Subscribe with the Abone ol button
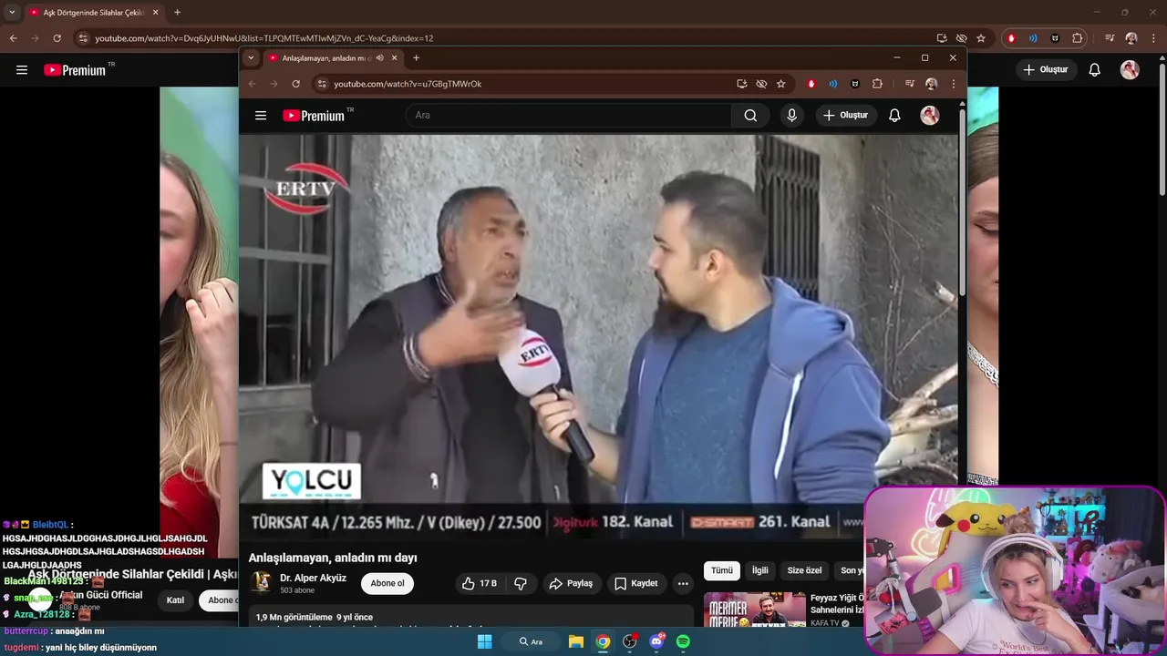Viewport: 1167px width, 656px height. coord(387,583)
